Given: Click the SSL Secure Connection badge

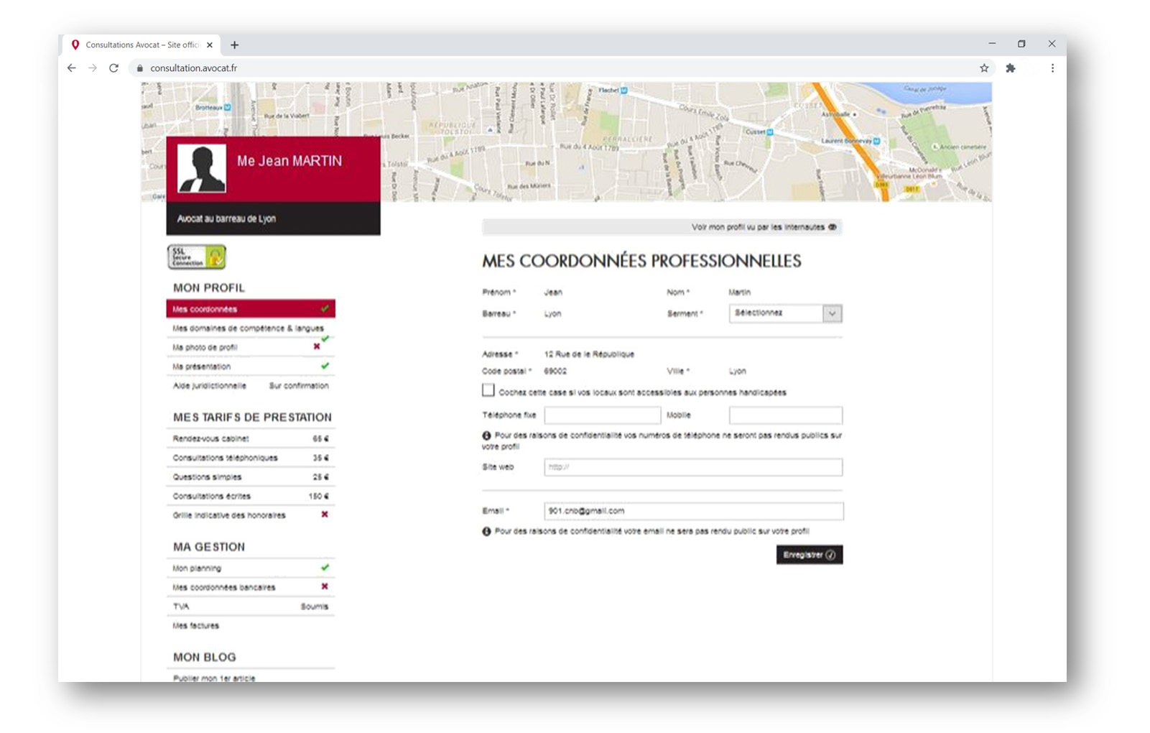Looking at the screenshot, I should pyautogui.click(x=197, y=257).
